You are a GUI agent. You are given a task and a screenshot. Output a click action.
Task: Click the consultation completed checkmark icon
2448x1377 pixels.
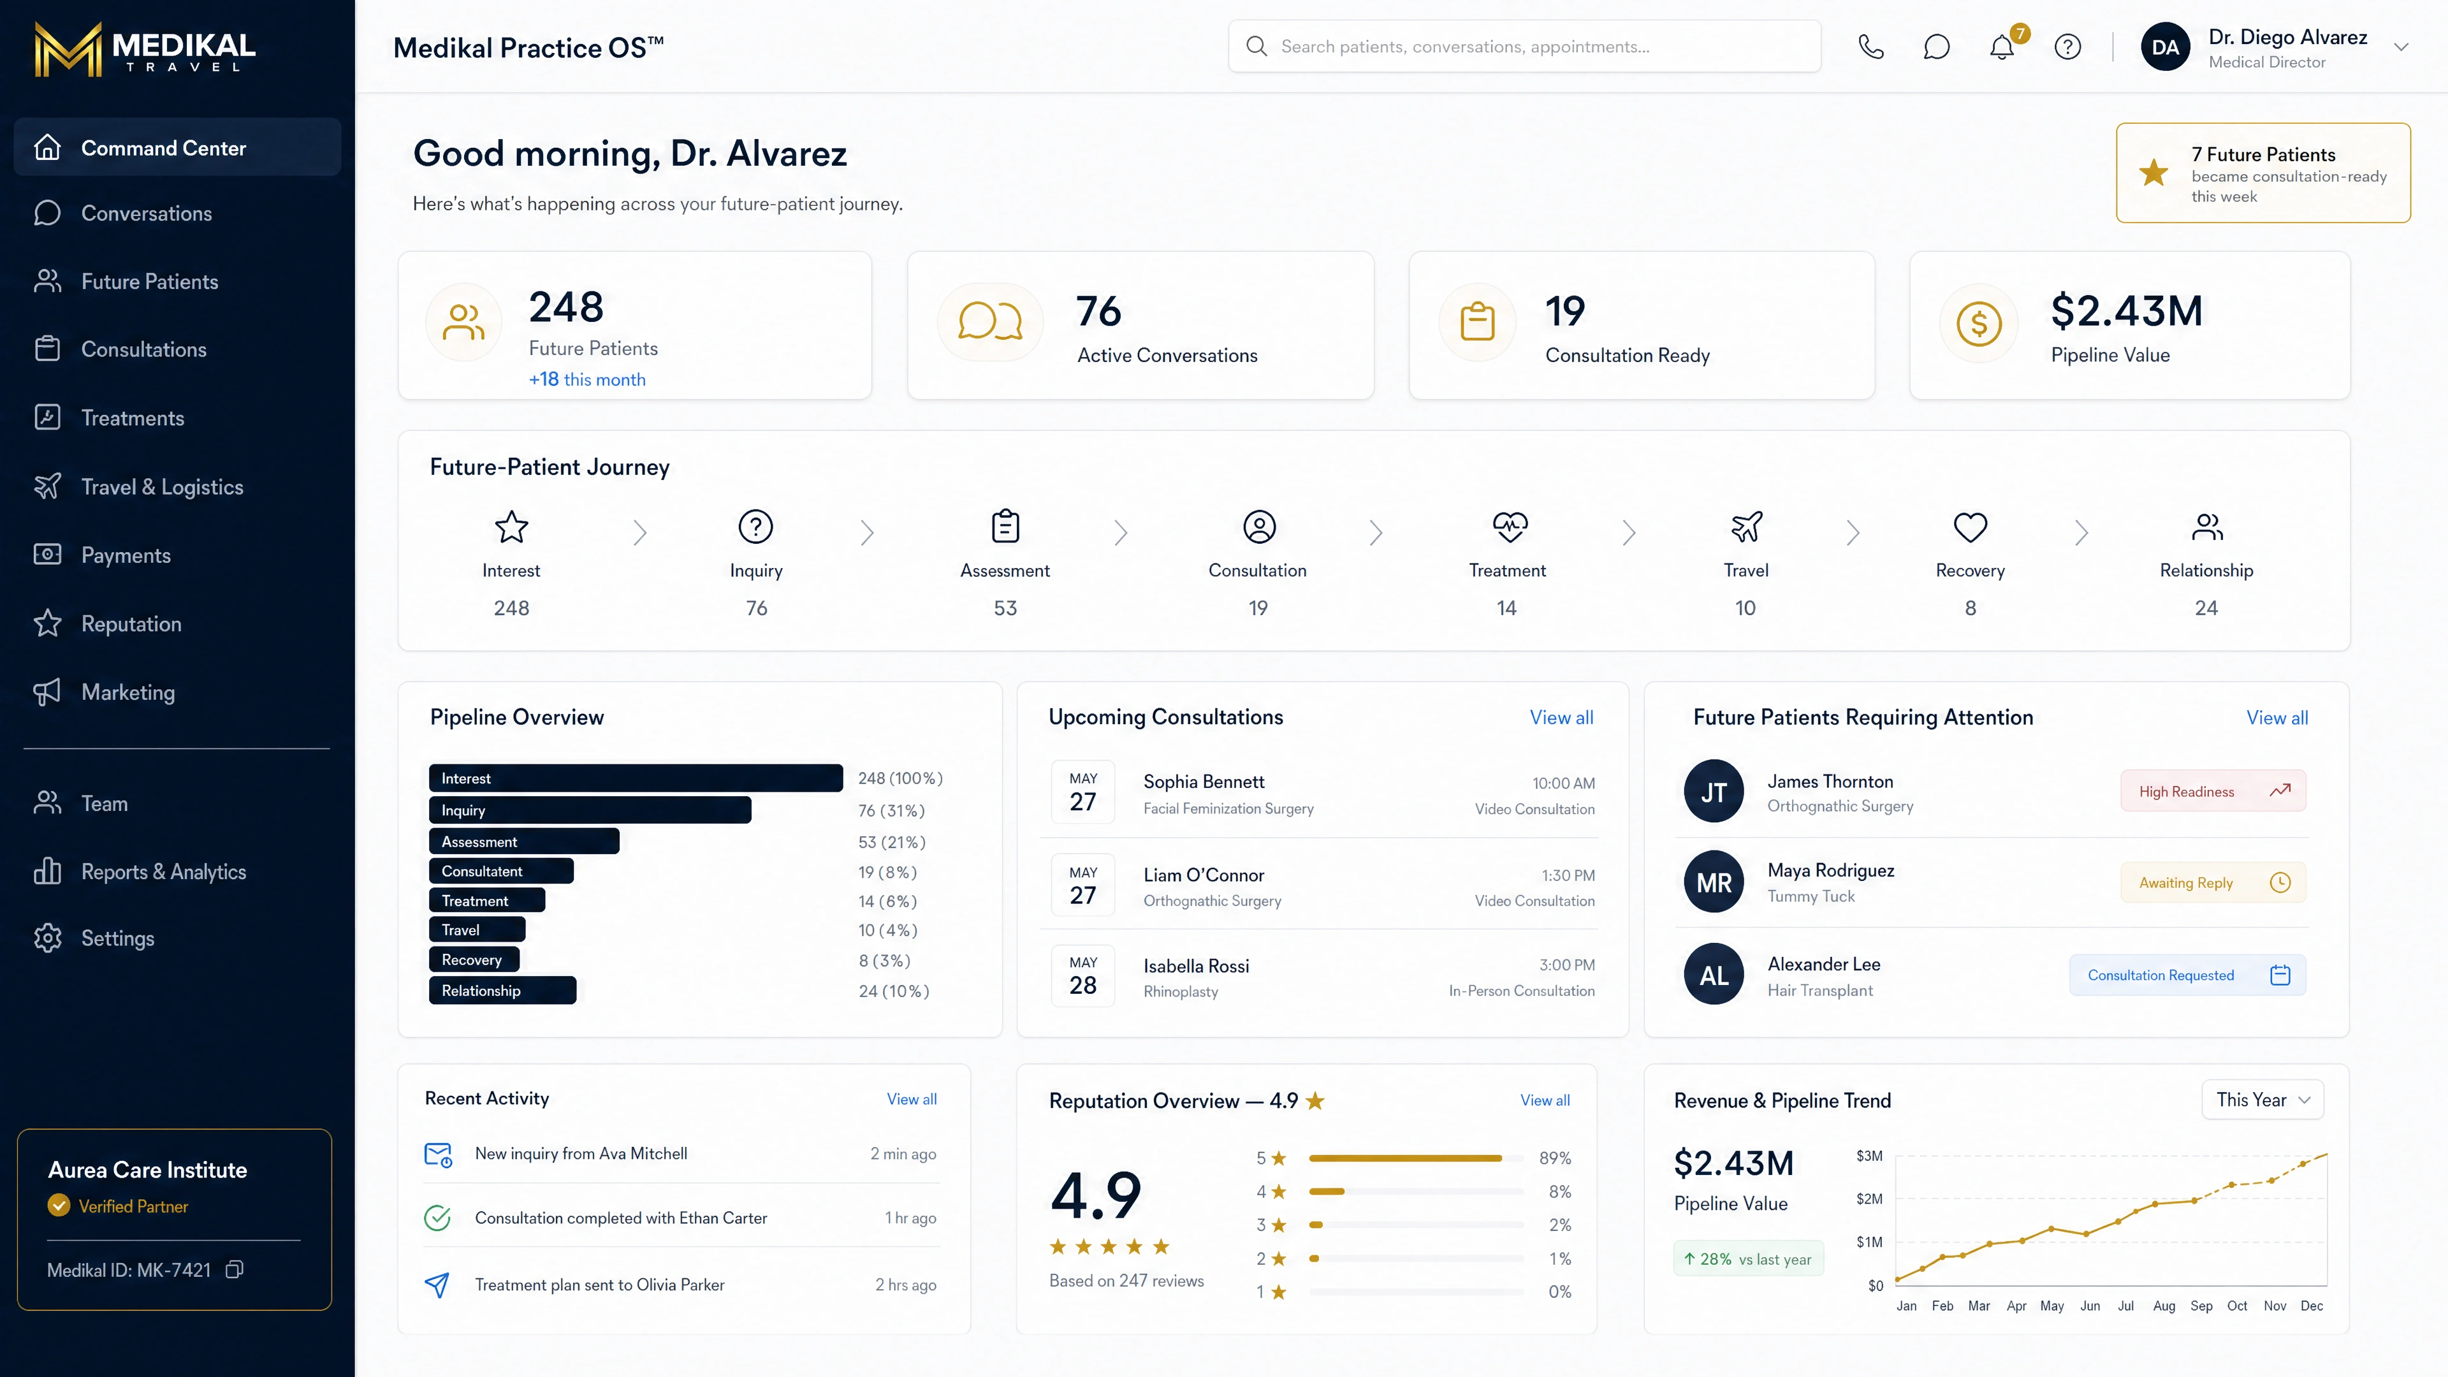[437, 1218]
